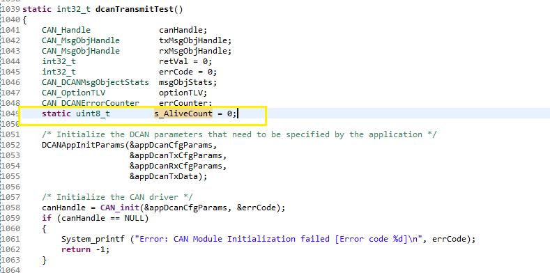This screenshot has width=550, height=273.
Task: Click line number 1063 in gutter
Action: coord(10,260)
